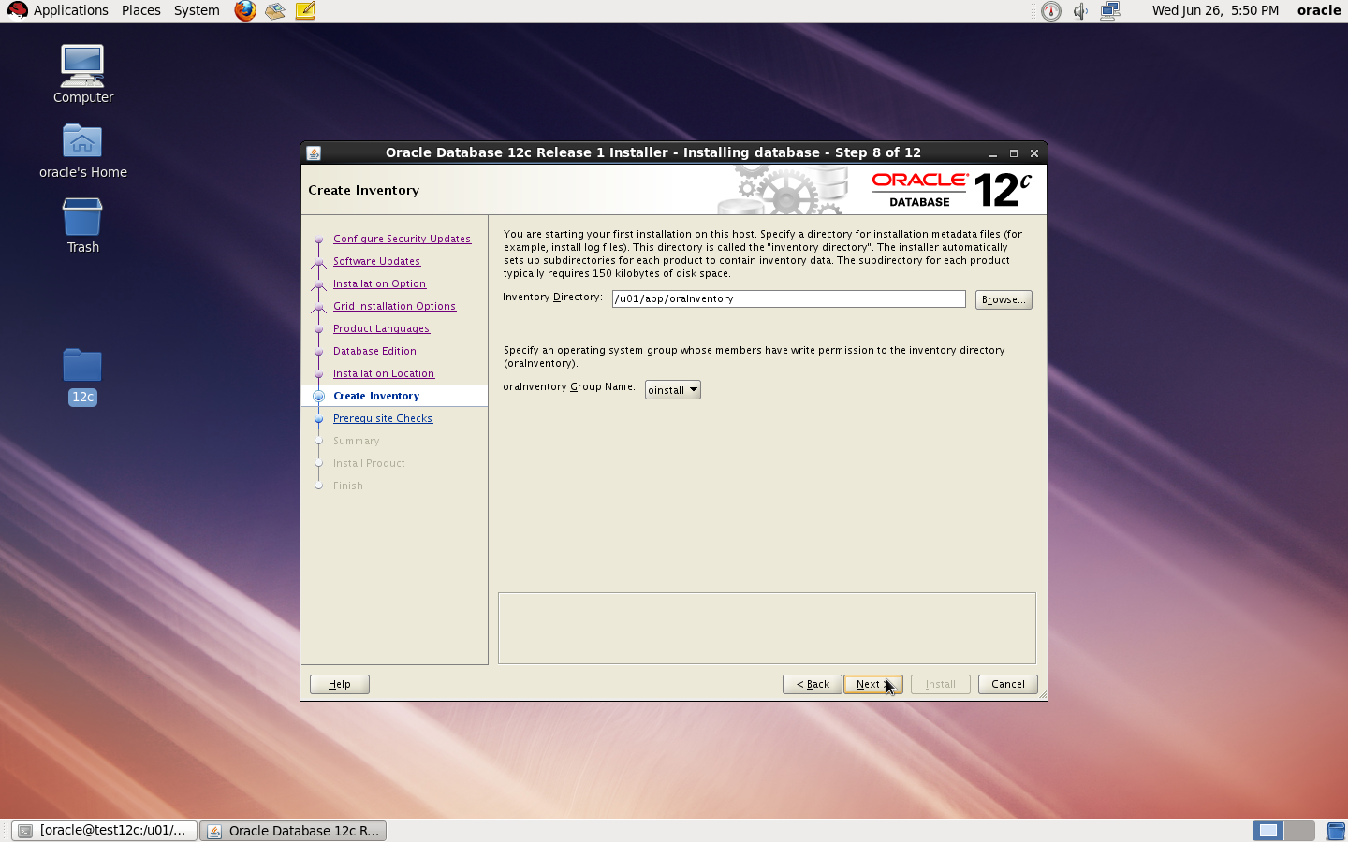Go back with the Back button
The width and height of the screenshot is (1348, 842).
click(x=812, y=684)
